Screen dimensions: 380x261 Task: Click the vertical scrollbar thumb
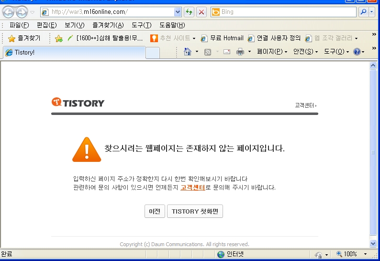[373, 152]
